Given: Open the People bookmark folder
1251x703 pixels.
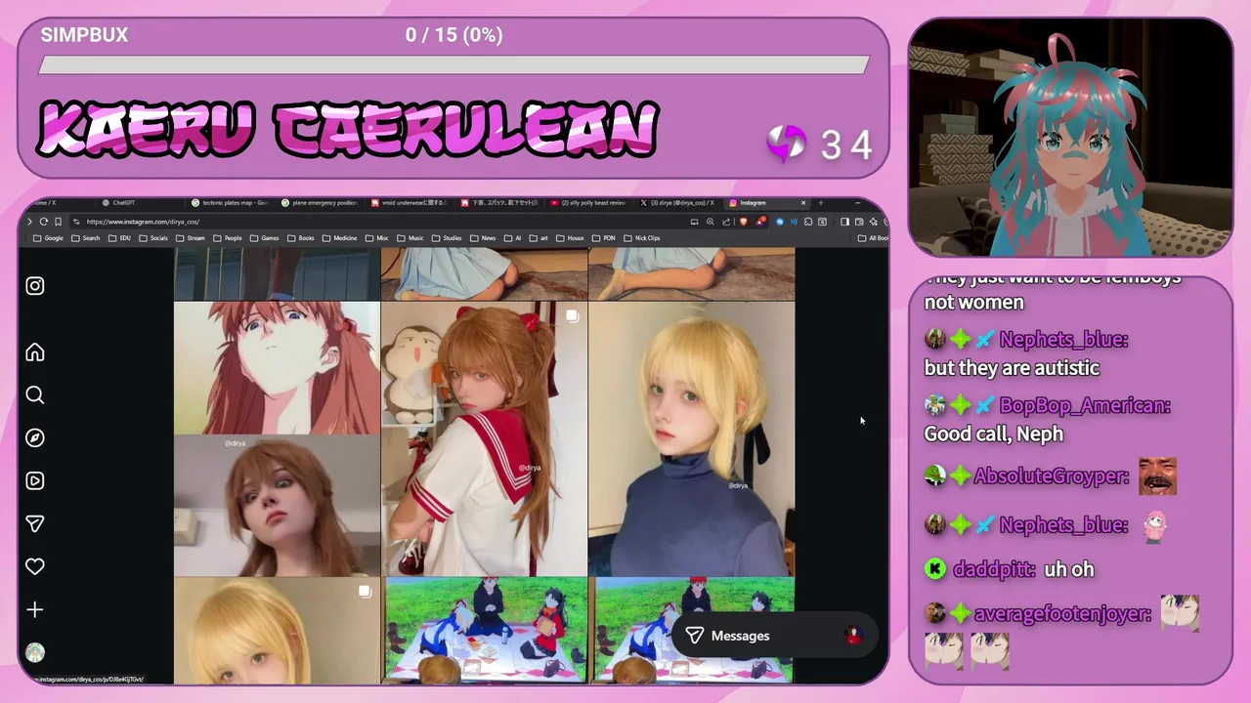Looking at the screenshot, I should click(228, 237).
